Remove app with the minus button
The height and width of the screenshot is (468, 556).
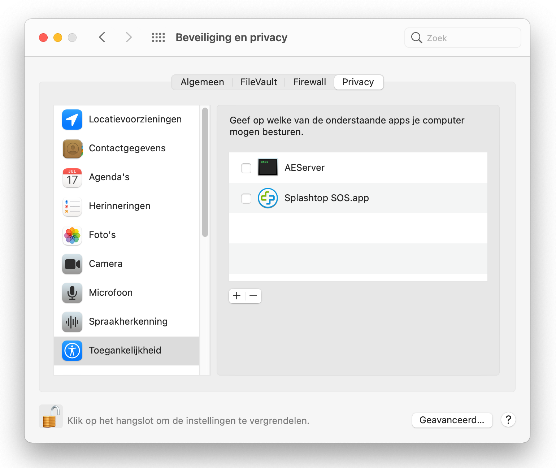tap(253, 296)
